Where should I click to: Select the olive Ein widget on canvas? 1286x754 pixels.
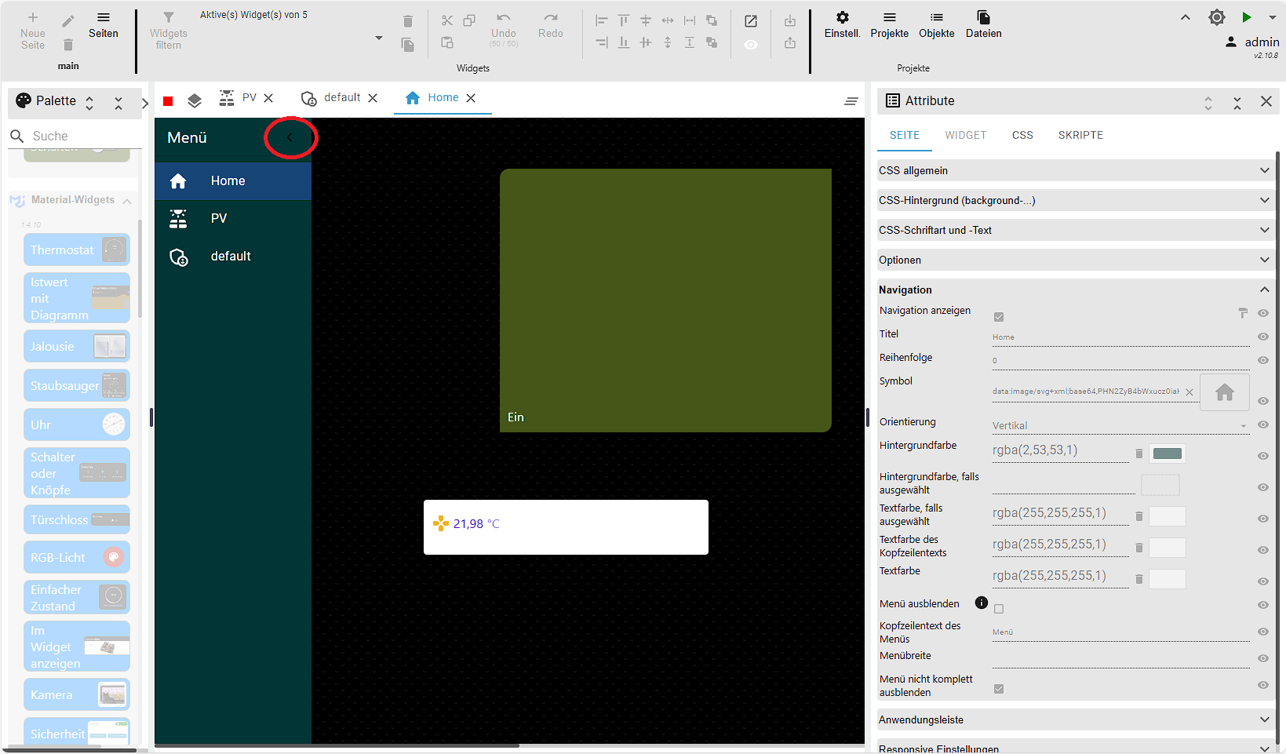665,301
